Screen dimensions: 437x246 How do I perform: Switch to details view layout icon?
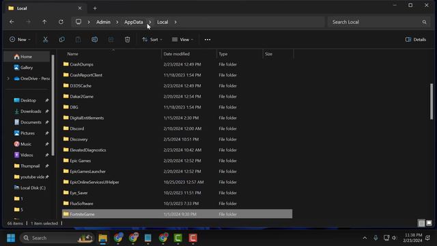click(421, 223)
